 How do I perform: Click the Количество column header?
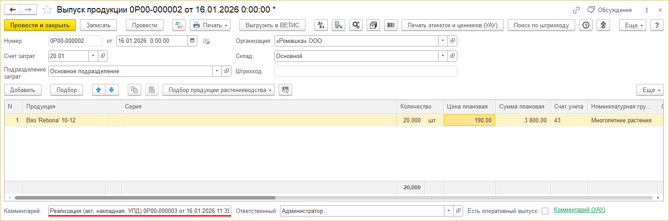420,107
